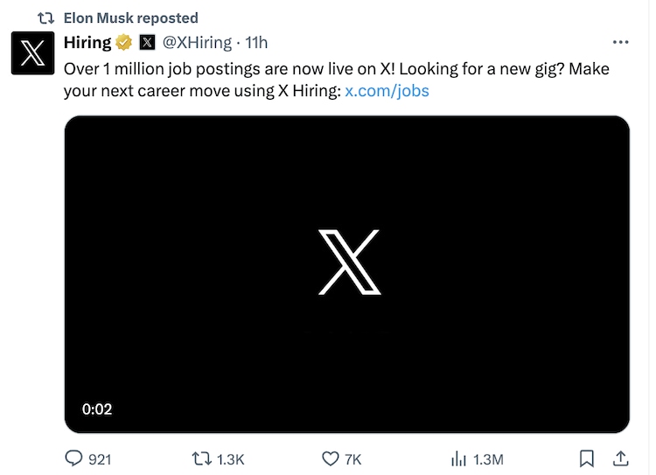Click the small X affiliate badge
The height and width of the screenshot is (475, 656).
[148, 42]
